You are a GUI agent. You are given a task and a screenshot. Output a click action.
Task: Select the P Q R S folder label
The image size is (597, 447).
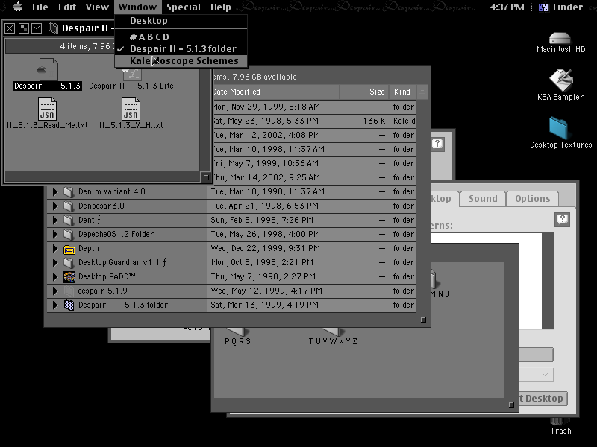238,341
